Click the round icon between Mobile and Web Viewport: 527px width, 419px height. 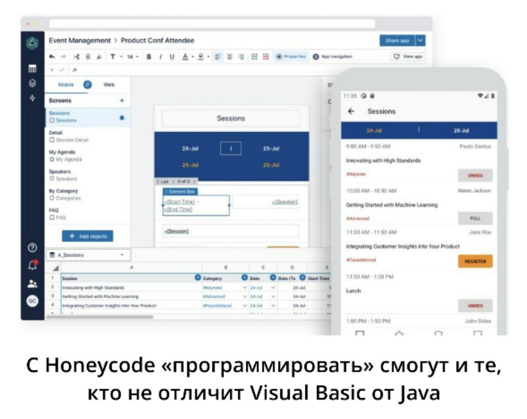tap(87, 85)
